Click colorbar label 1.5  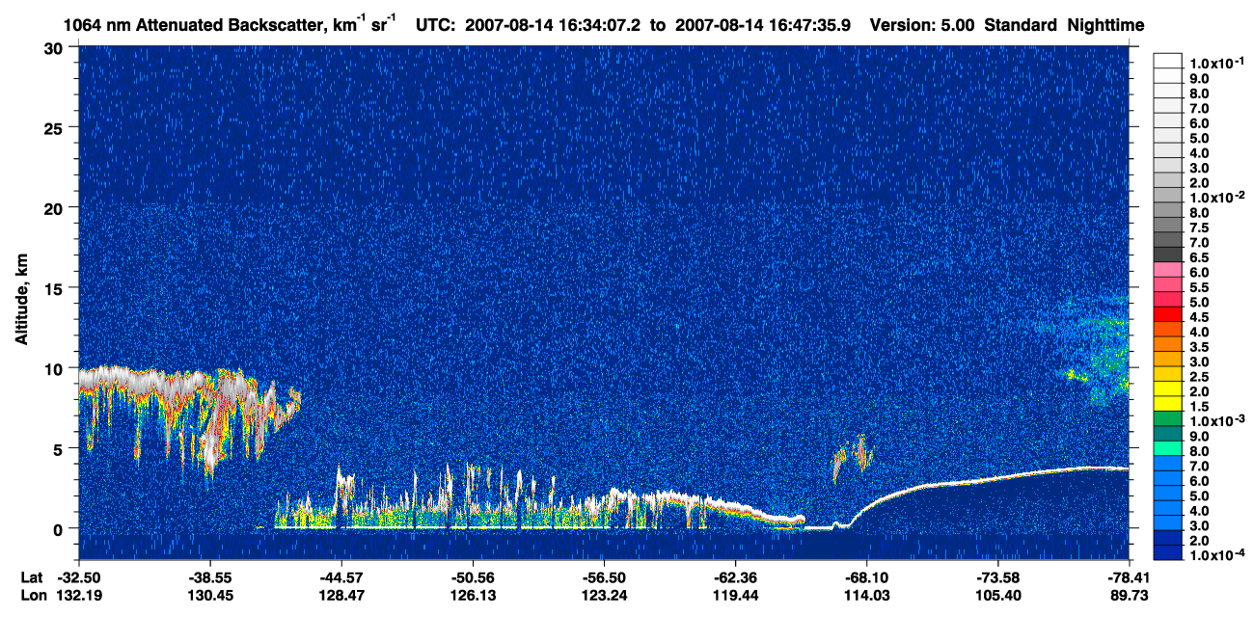(1198, 407)
